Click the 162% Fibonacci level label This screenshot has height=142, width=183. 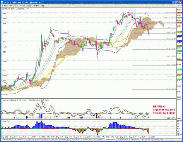point(169,39)
